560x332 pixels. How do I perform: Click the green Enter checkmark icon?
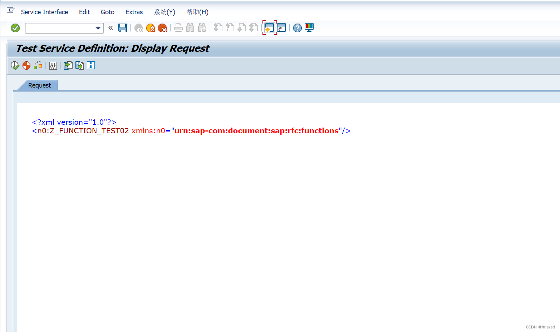(x=15, y=28)
